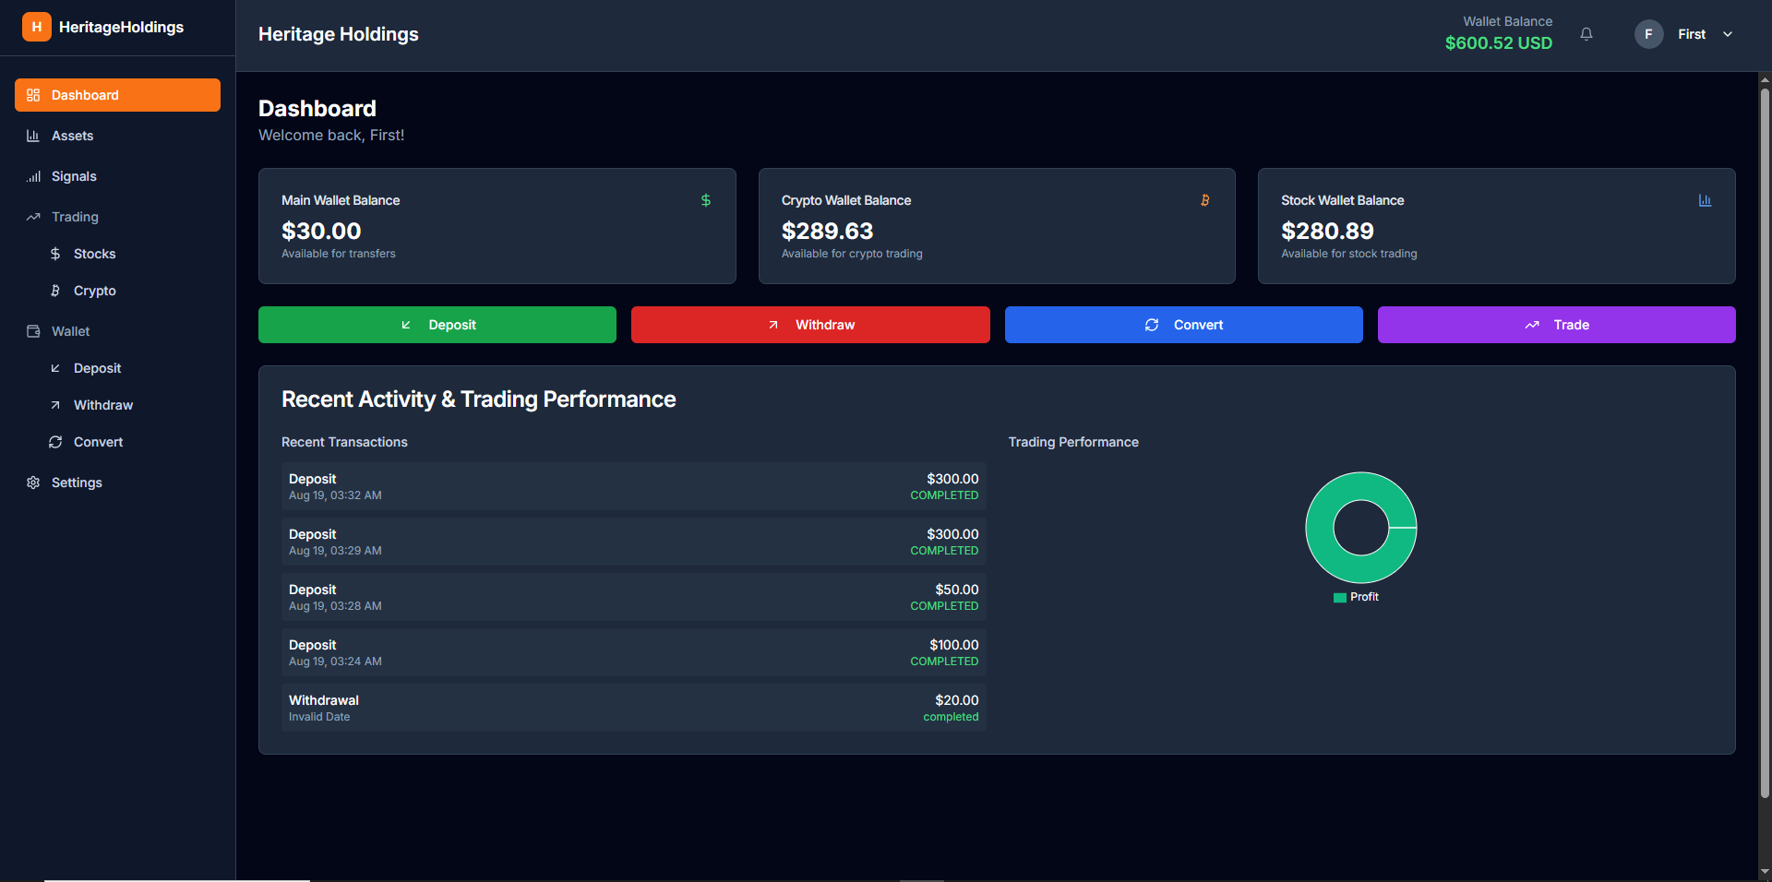Open the notifications bell icon
Image resolution: width=1772 pixels, height=882 pixels.
1586,33
